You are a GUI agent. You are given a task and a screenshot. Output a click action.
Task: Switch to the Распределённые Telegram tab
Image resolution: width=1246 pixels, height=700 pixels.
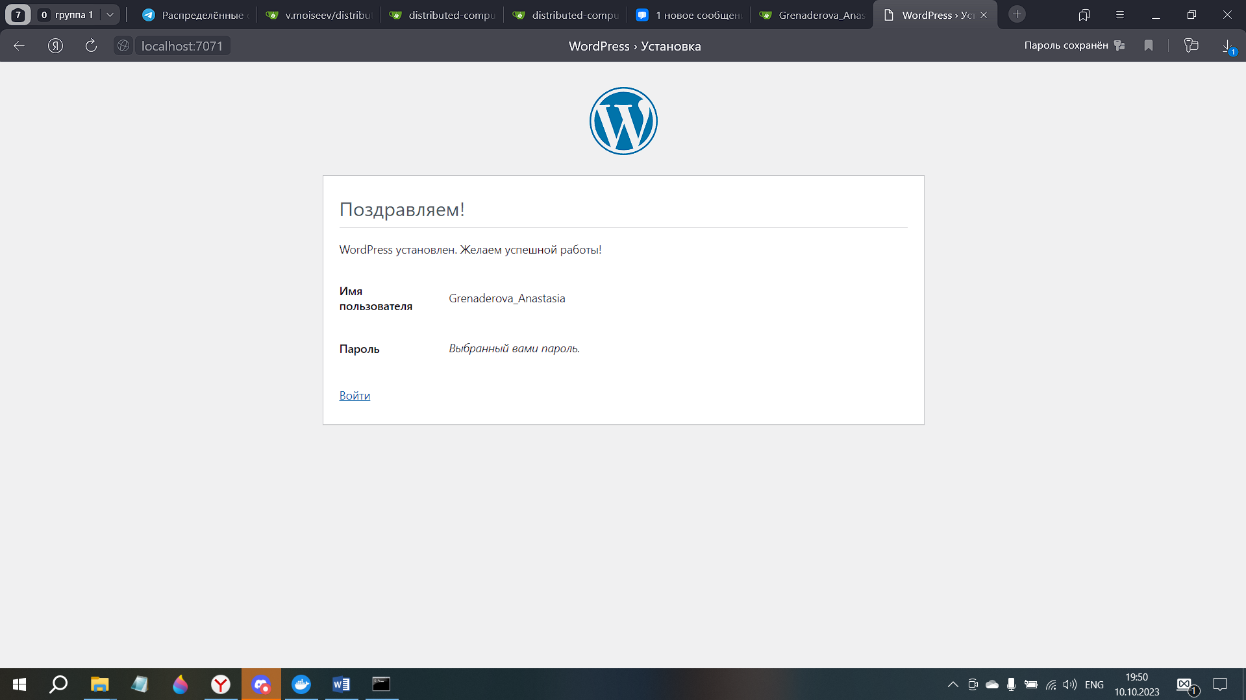pyautogui.click(x=193, y=15)
